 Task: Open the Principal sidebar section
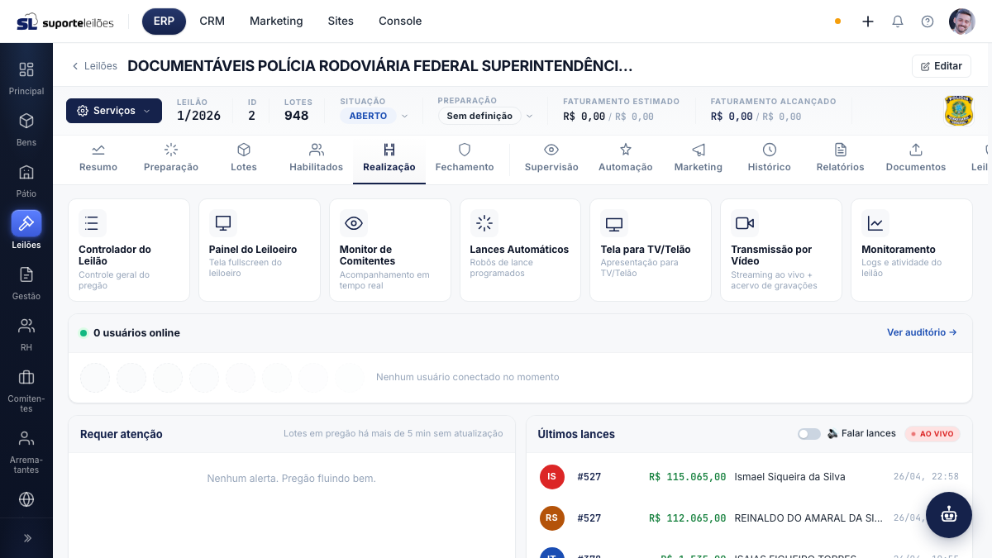(26, 78)
